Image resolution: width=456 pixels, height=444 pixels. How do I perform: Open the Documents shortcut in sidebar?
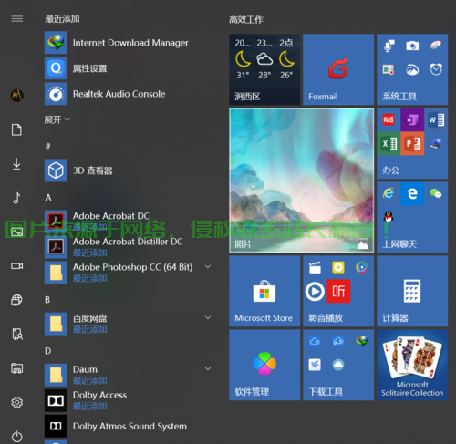click(16, 129)
